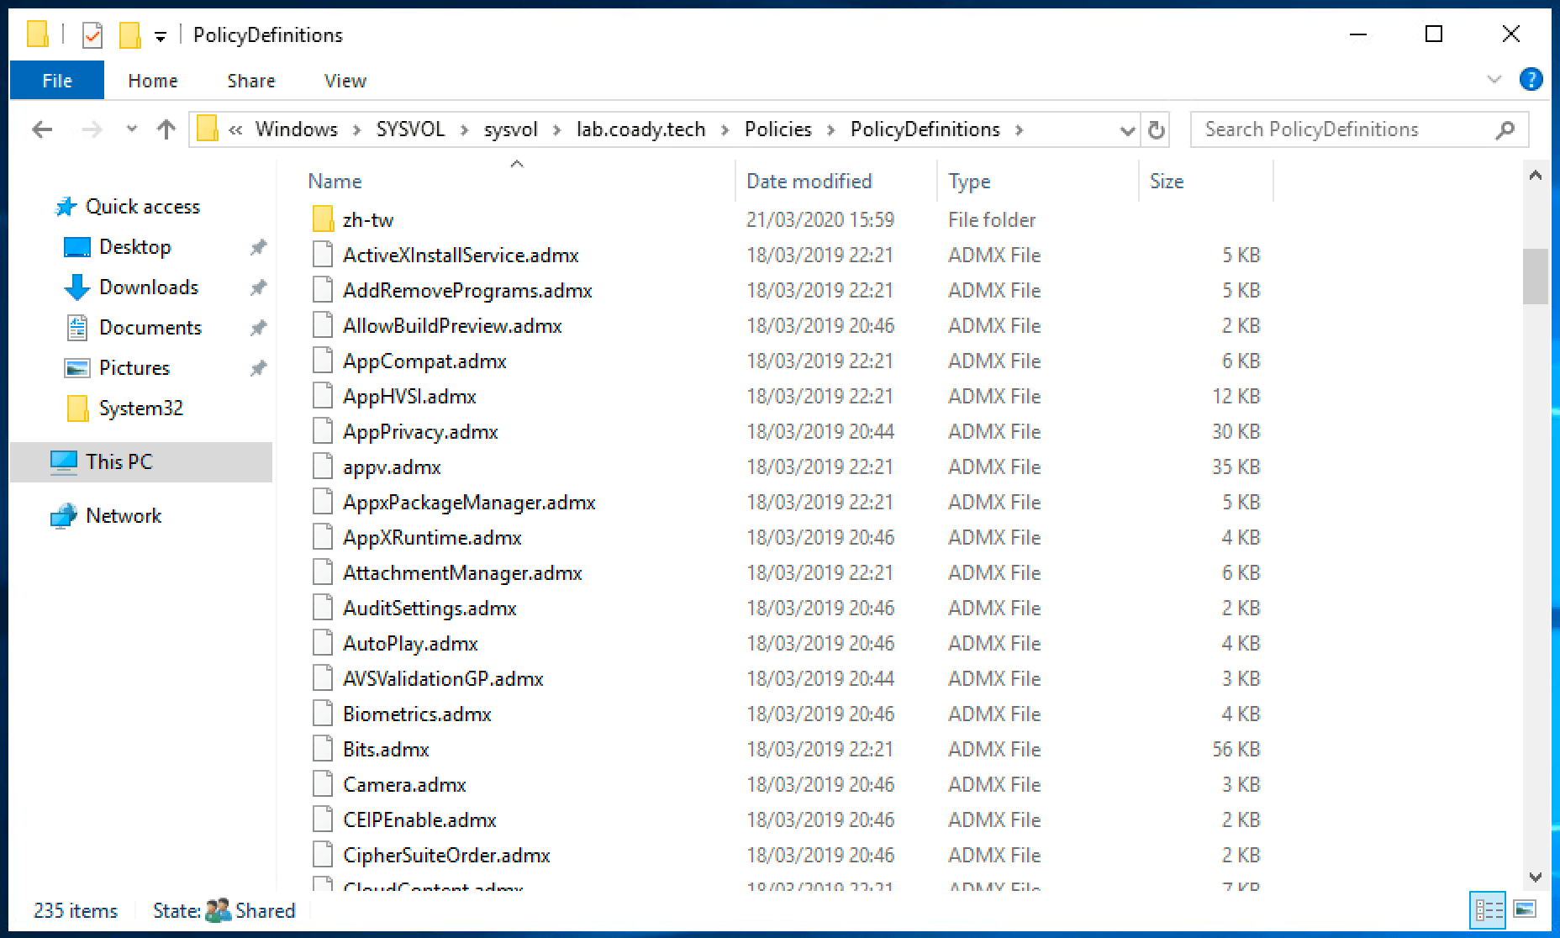Select the AuditSettings.admx file name
This screenshot has width=1560, height=938.
pos(430,609)
